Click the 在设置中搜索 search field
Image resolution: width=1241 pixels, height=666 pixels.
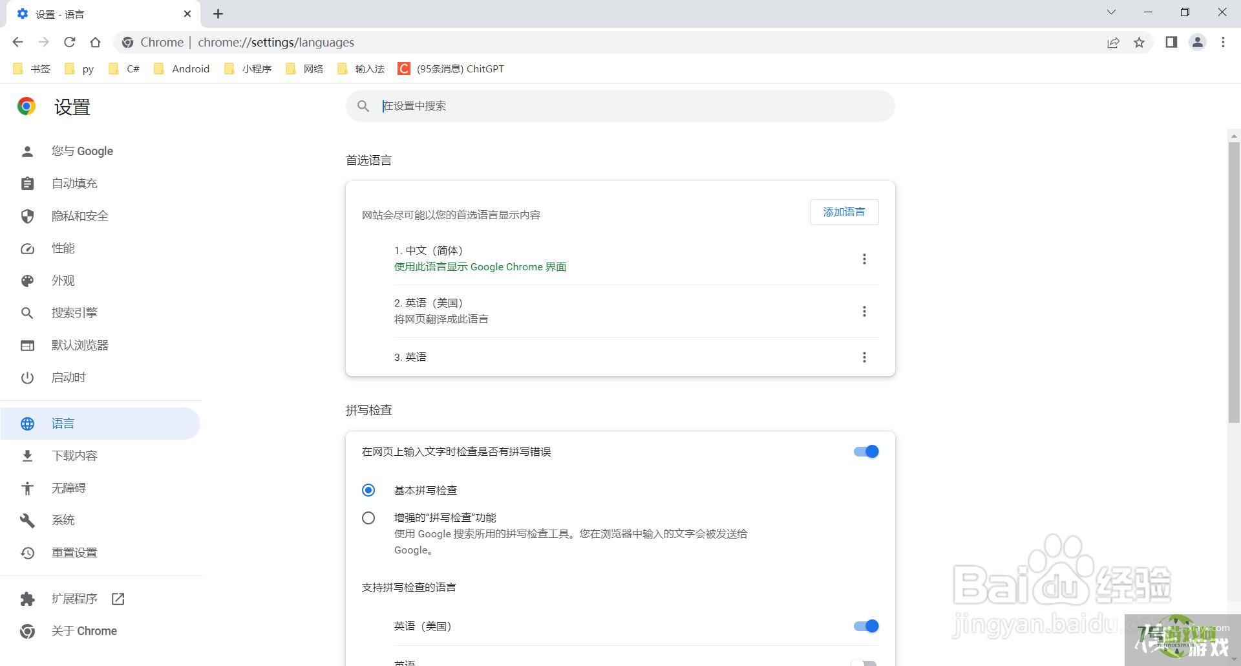click(x=620, y=106)
